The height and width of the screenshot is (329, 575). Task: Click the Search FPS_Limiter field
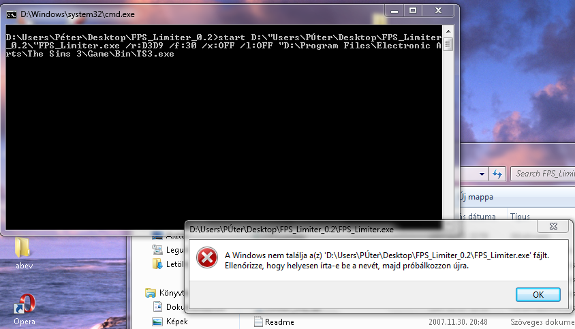pyautogui.click(x=543, y=174)
